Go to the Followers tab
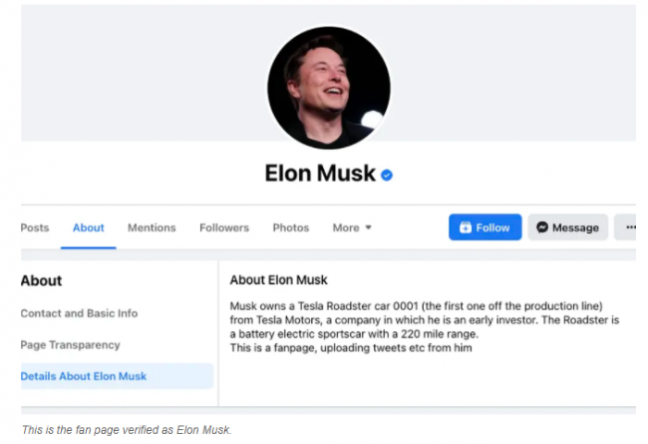The width and height of the screenshot is (648, 444). pos(224,228)
